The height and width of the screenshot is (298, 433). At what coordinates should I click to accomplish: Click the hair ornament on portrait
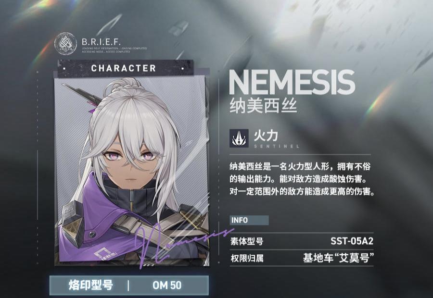tap(82, 95)
